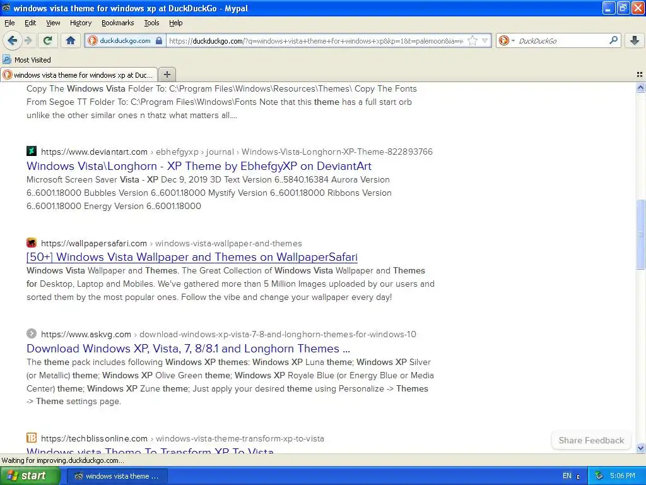
Task: Bookmark this page with the star
Action: coord(473,40)
